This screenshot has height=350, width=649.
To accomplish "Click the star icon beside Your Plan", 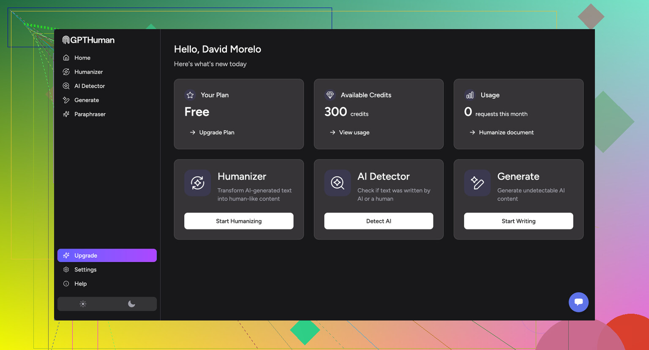I will 190,95.
